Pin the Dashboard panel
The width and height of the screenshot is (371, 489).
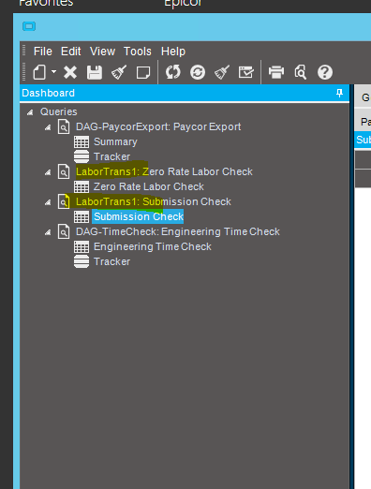(x=339, y=93)
